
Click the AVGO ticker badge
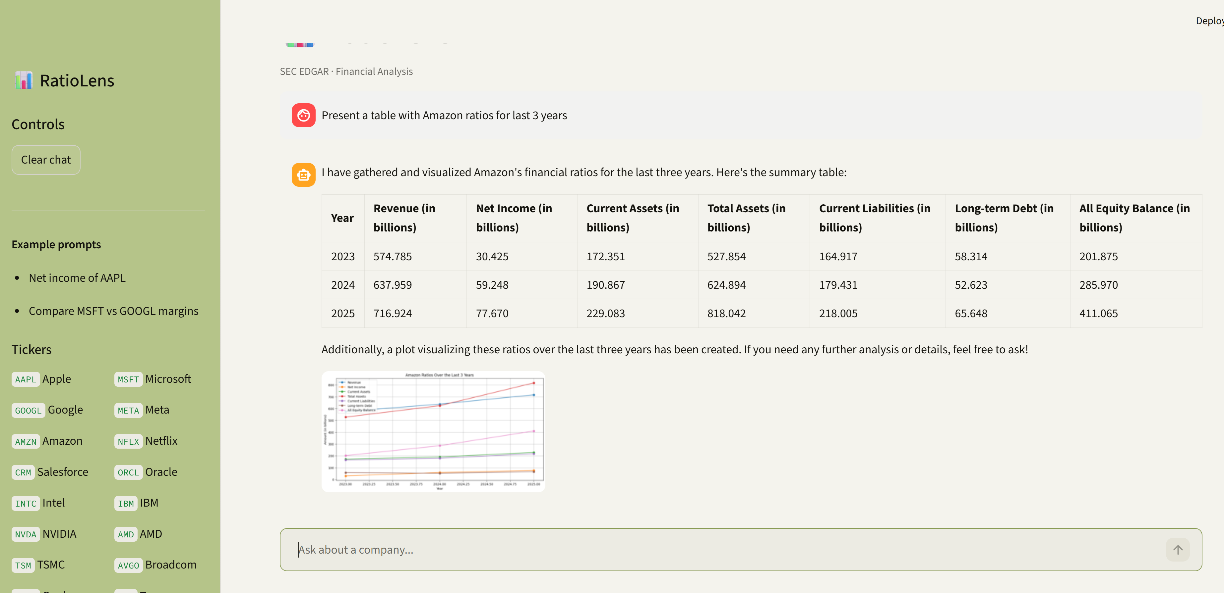tap(128, 565)
